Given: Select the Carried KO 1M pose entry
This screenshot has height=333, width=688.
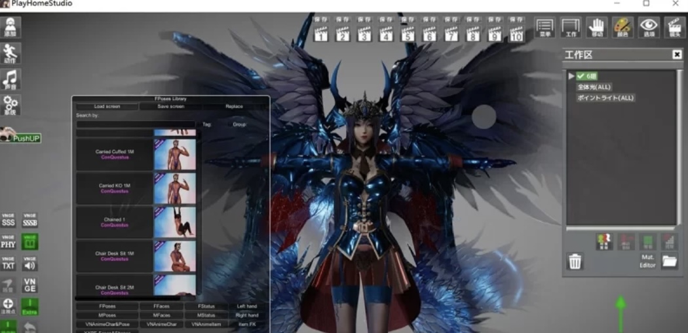Looking at the screenshot, I should (x=115, y=188).
